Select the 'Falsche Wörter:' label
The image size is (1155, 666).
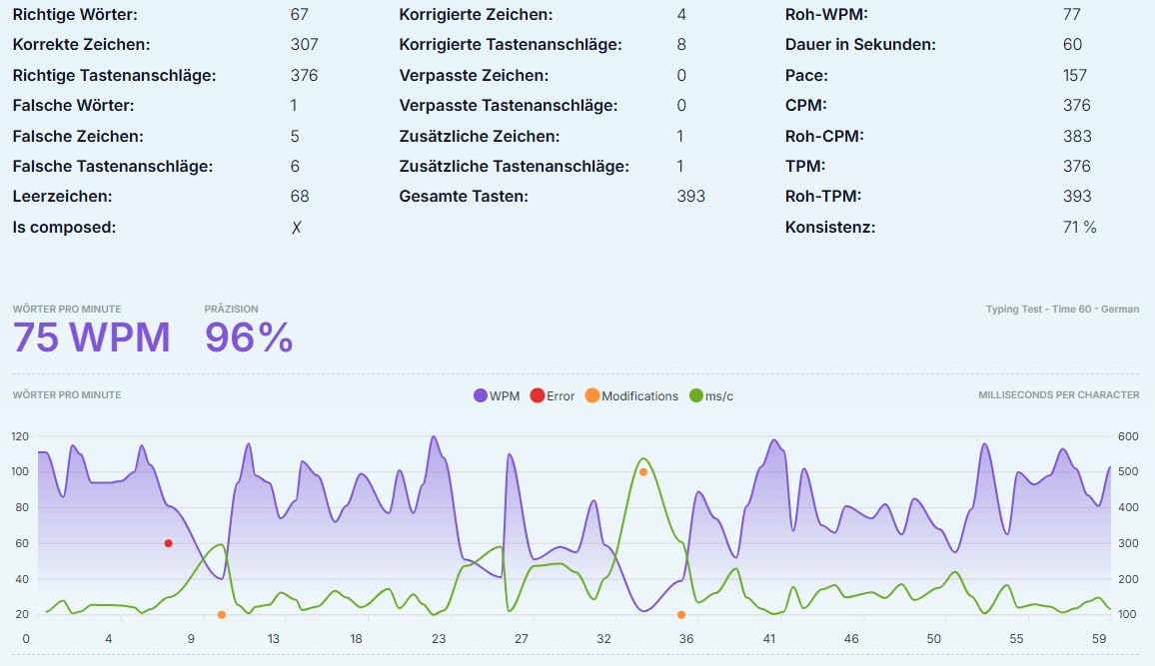tap(74, 105)
